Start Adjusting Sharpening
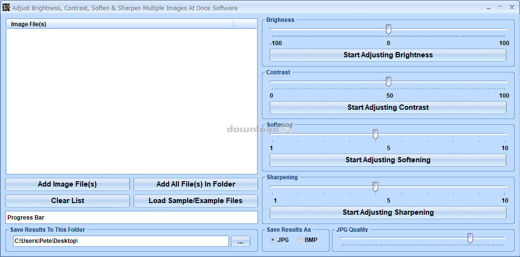Screen dimensions: 520x257 point(388,212)
